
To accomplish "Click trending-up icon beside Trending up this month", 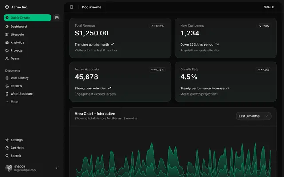I will tap(112, 44).
